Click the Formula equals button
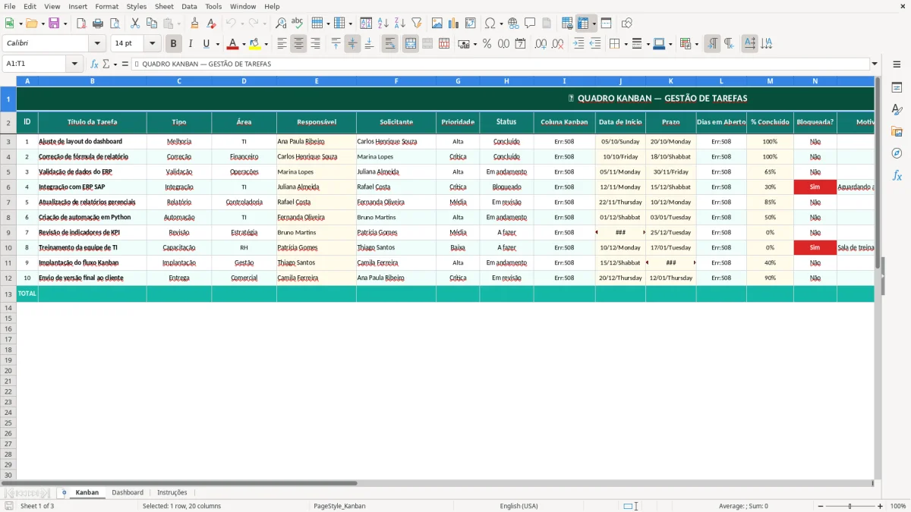 125,64
